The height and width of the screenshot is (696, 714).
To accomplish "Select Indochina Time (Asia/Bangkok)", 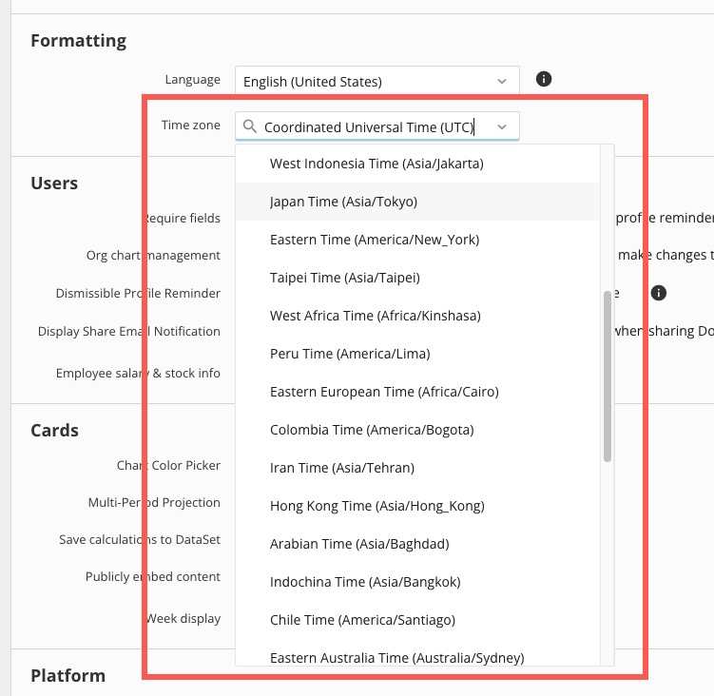I will pos(365,582).
